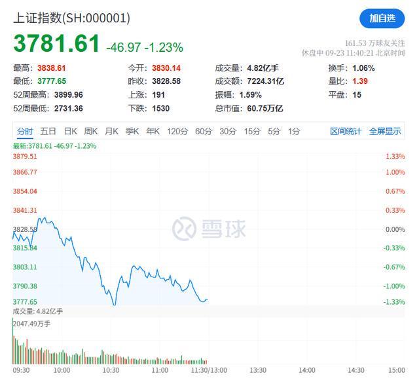
Task: Open the 日K chart tab
Action: click(71, 131)
